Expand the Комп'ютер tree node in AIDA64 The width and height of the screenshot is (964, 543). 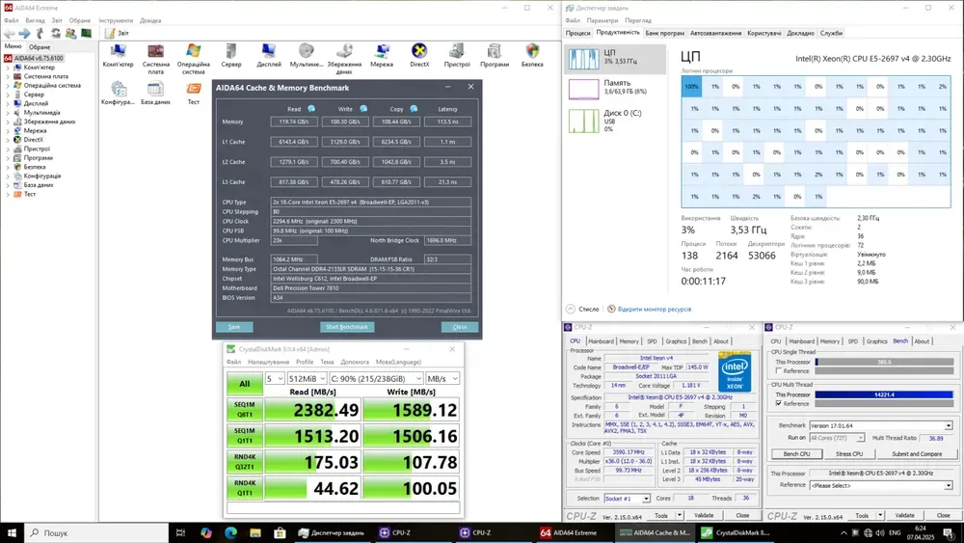click(8, 68)
